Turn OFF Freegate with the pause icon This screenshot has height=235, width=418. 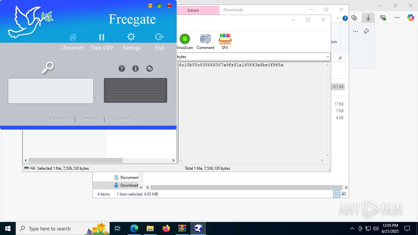pyautogui.click(x=102, y=37)
